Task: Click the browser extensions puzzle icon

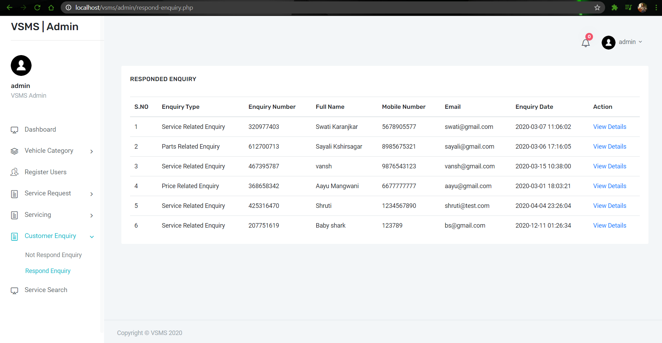Action: (614, 7)
